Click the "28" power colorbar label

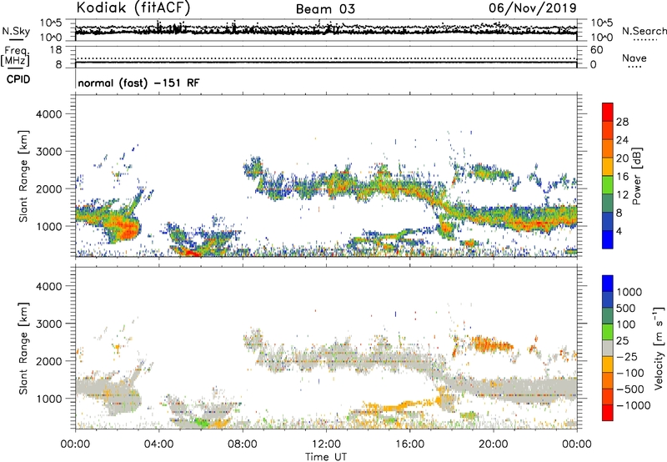tap(622, 122)
